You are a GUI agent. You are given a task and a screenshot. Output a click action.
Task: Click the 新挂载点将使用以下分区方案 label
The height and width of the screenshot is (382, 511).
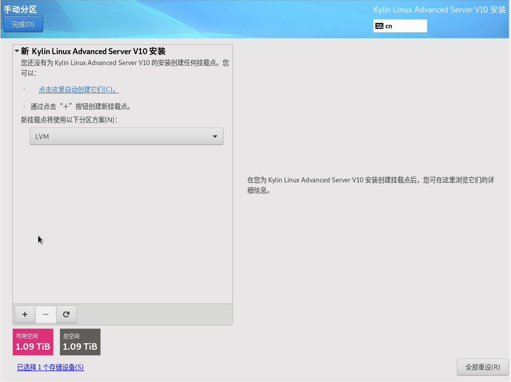(x=69, y=120)
